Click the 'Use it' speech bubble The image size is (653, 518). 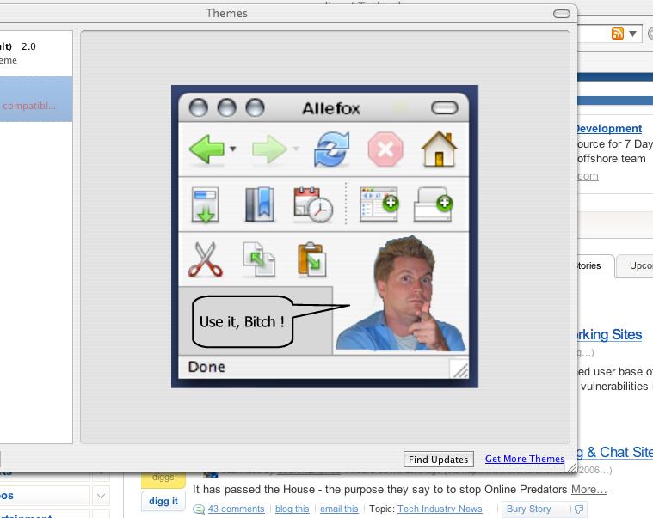pos(243,322)
